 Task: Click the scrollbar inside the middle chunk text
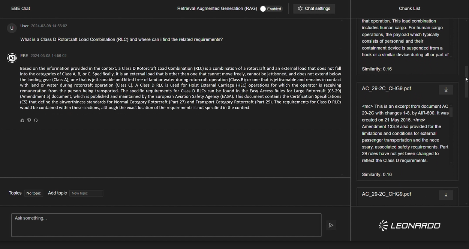[x=451, y=112]
